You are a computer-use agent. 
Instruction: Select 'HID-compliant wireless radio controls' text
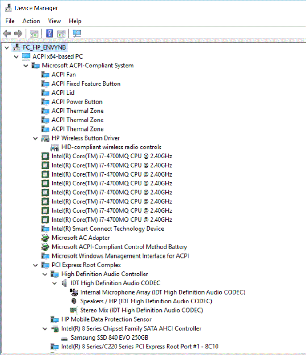(x=111, y=147)
